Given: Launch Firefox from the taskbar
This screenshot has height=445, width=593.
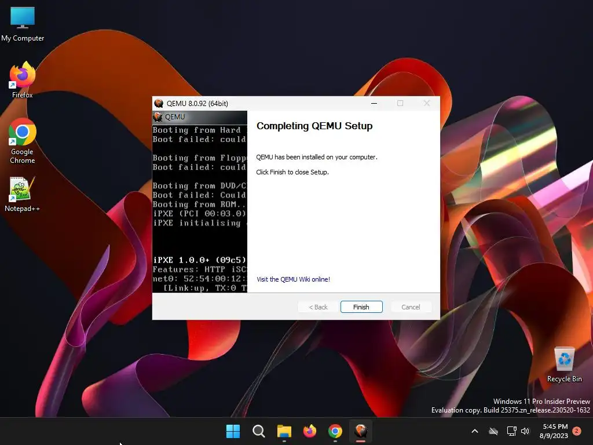Looking at the screenshot, I should pyautogui.click(x=310, y=431).
